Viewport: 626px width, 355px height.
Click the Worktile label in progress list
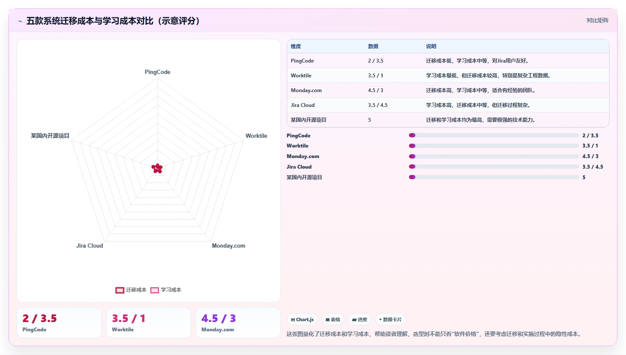tap(297, 146)
